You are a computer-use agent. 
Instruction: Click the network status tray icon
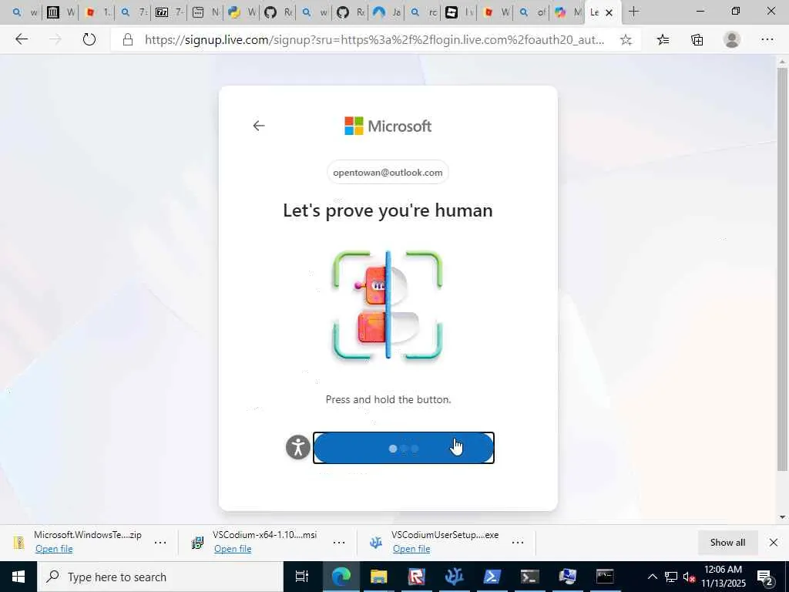point(671,577)
